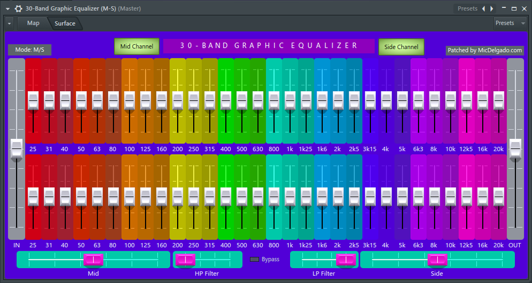Image resolution: width=532 pixels, height=283 pixels.
Task: Click the IN gain fader handle
Action: click(x=17, y=149)
